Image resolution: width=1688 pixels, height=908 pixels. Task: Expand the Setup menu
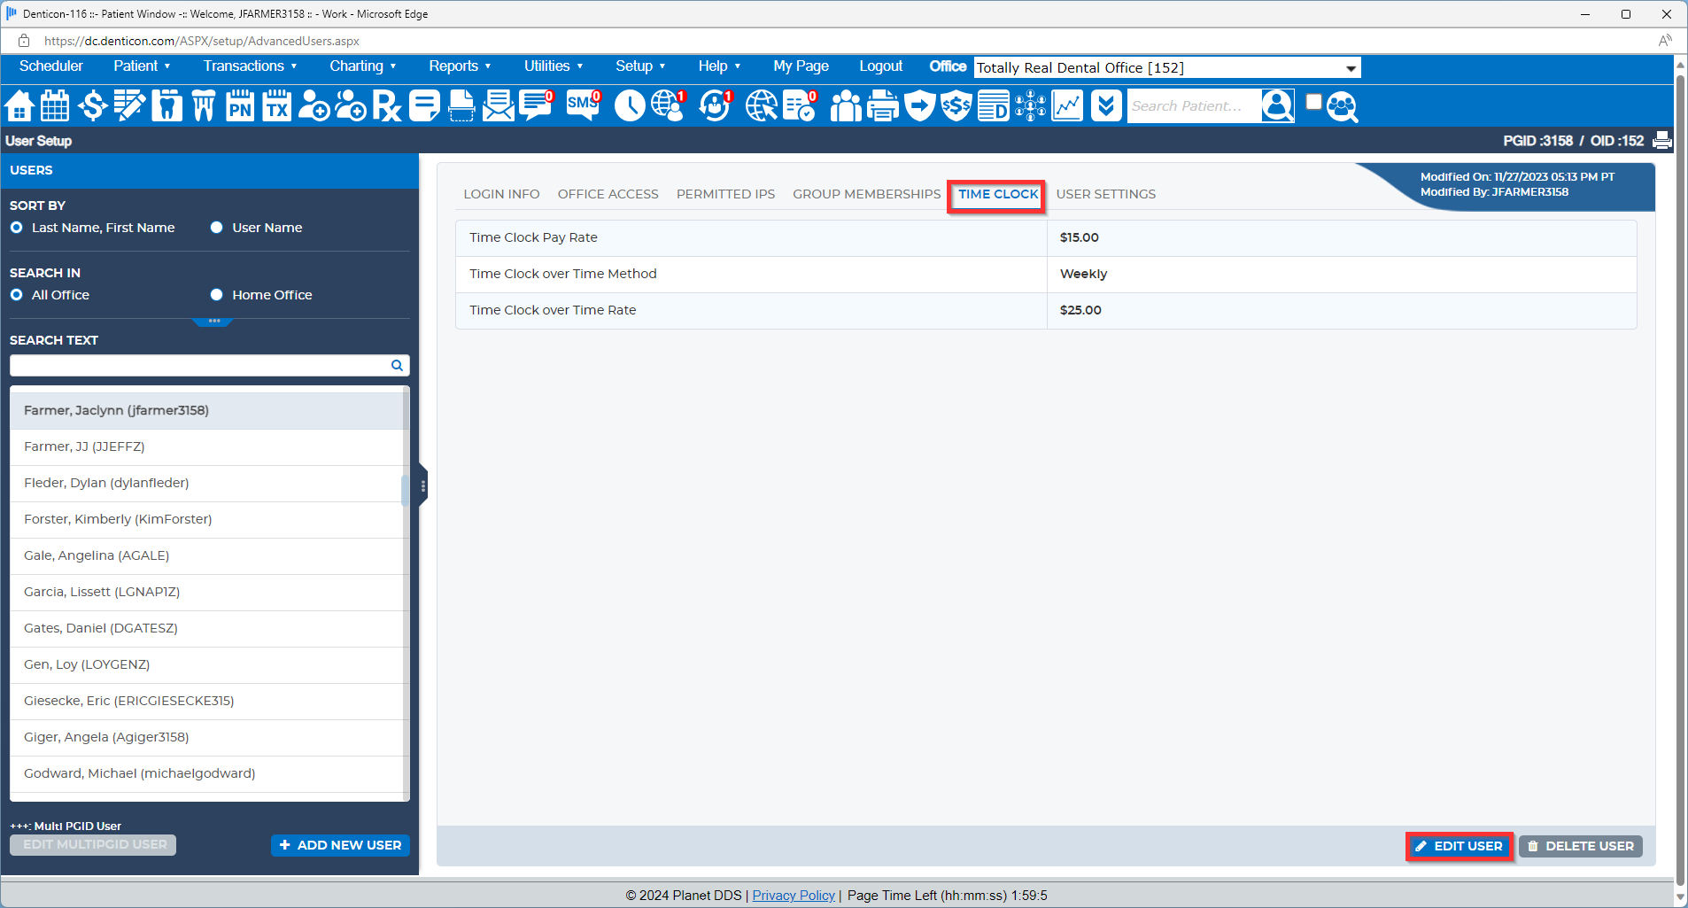click(640, 66)
